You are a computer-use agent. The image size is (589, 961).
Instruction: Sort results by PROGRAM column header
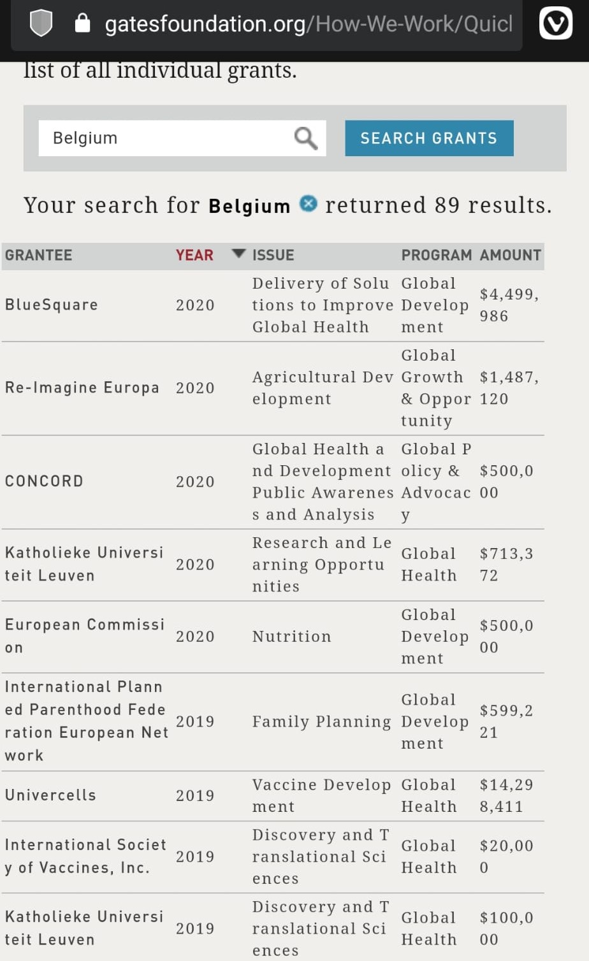[437, 255]
